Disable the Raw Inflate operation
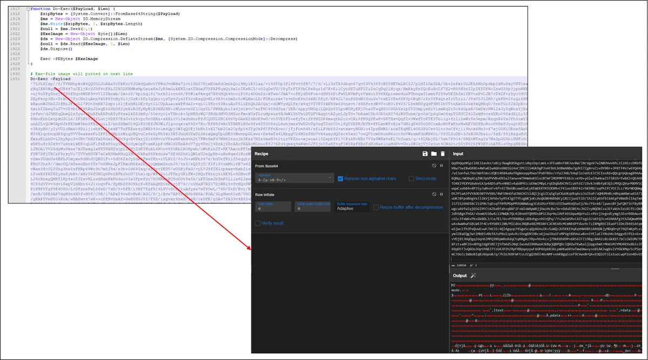This screenshot has height=360, width=648. (434, 194)
